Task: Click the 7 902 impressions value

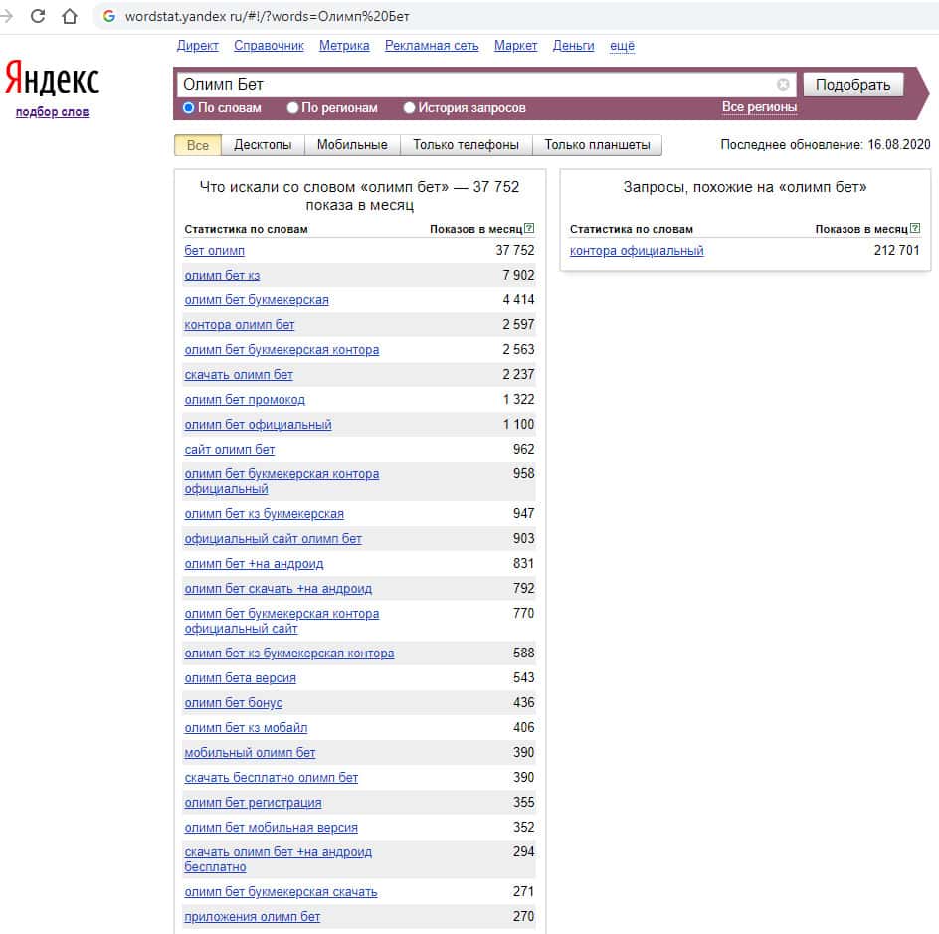Action: pyautogui.click(x=518, y=275)
